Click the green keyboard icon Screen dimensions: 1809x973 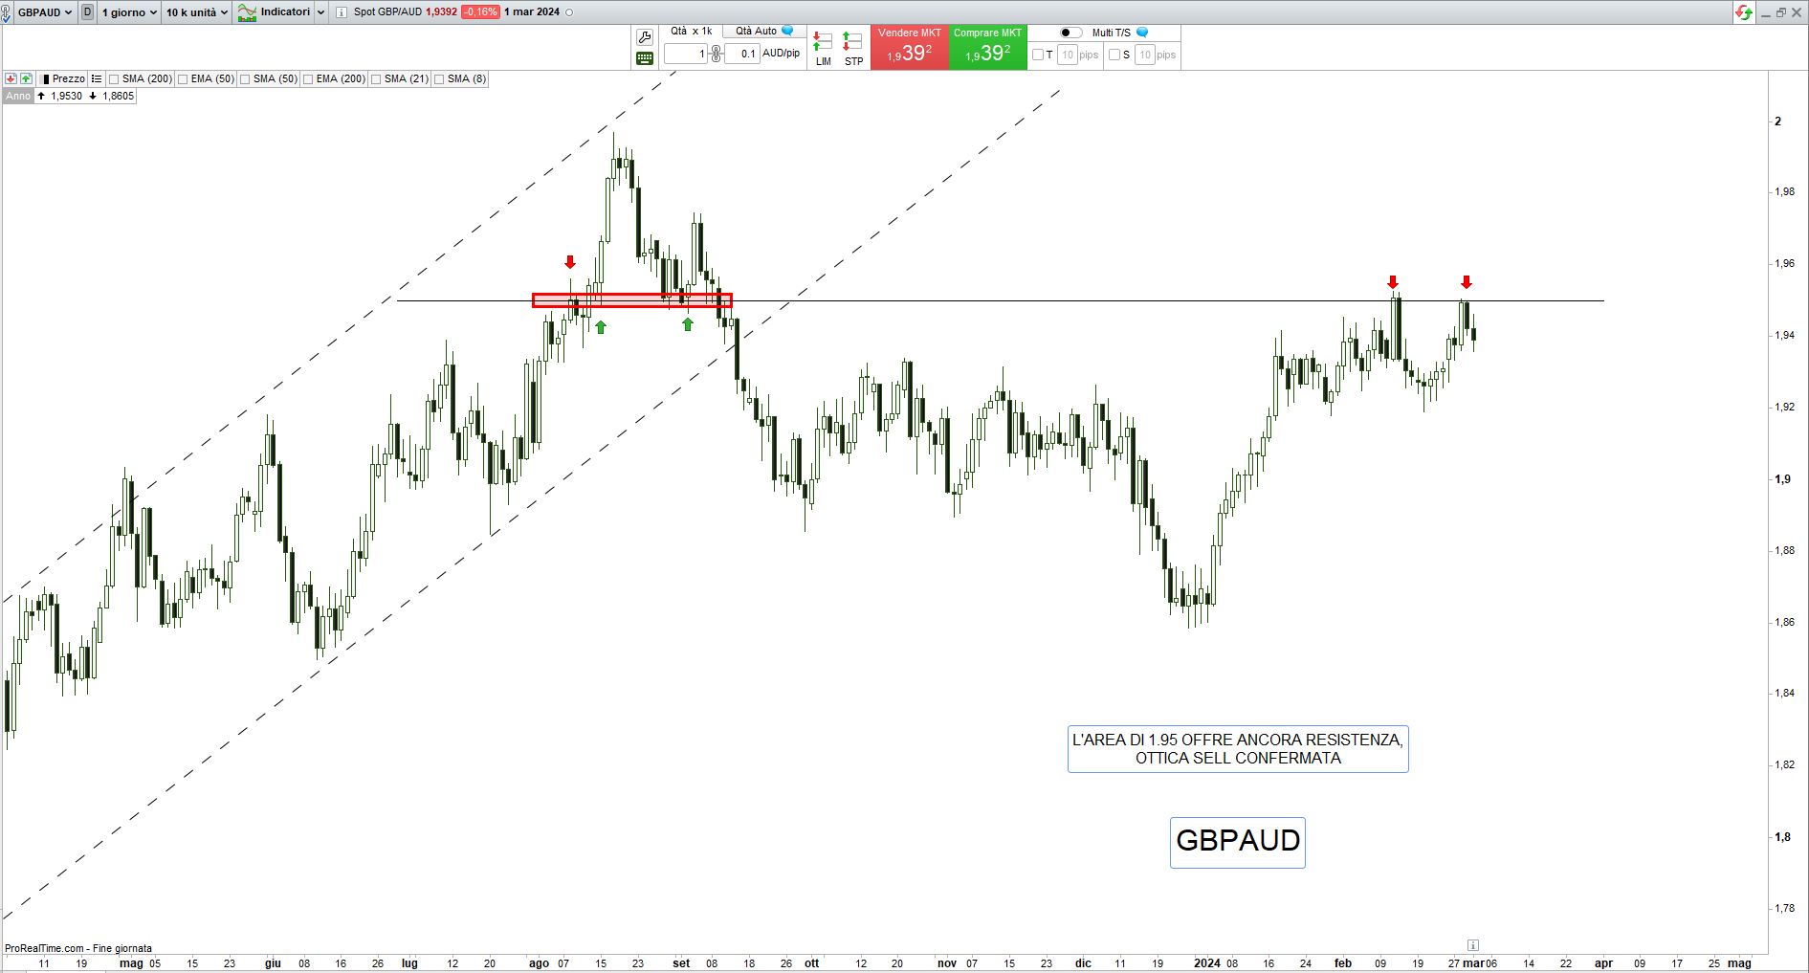click(645, 58)
